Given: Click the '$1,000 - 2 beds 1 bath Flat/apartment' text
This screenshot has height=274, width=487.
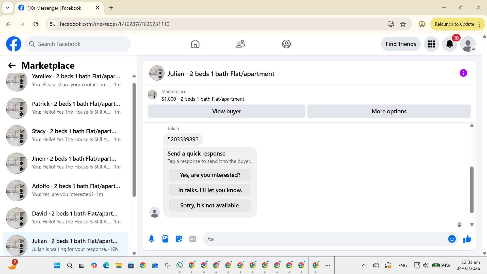Looking at the screenshot, I should (x=203, y=99).
